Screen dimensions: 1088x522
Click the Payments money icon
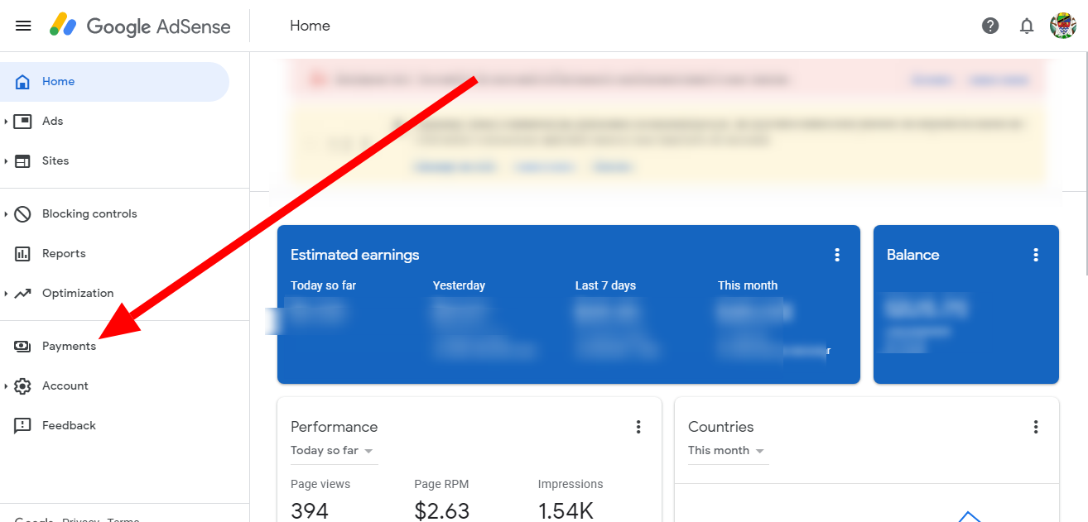[x=23, y=347]
